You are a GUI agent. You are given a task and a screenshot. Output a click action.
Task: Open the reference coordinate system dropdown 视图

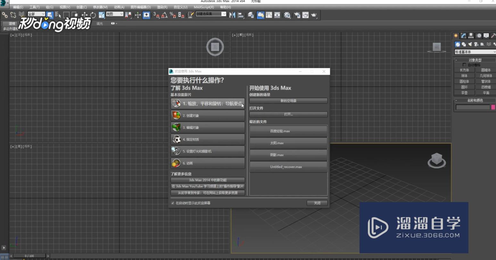pos(115,14)
